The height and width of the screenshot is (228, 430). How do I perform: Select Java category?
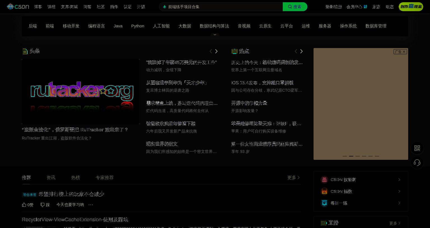pos(118,26)
